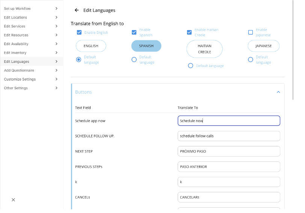Click the 'schedule follow calls' translation field

pyautogui.click(x=229, y=136)
